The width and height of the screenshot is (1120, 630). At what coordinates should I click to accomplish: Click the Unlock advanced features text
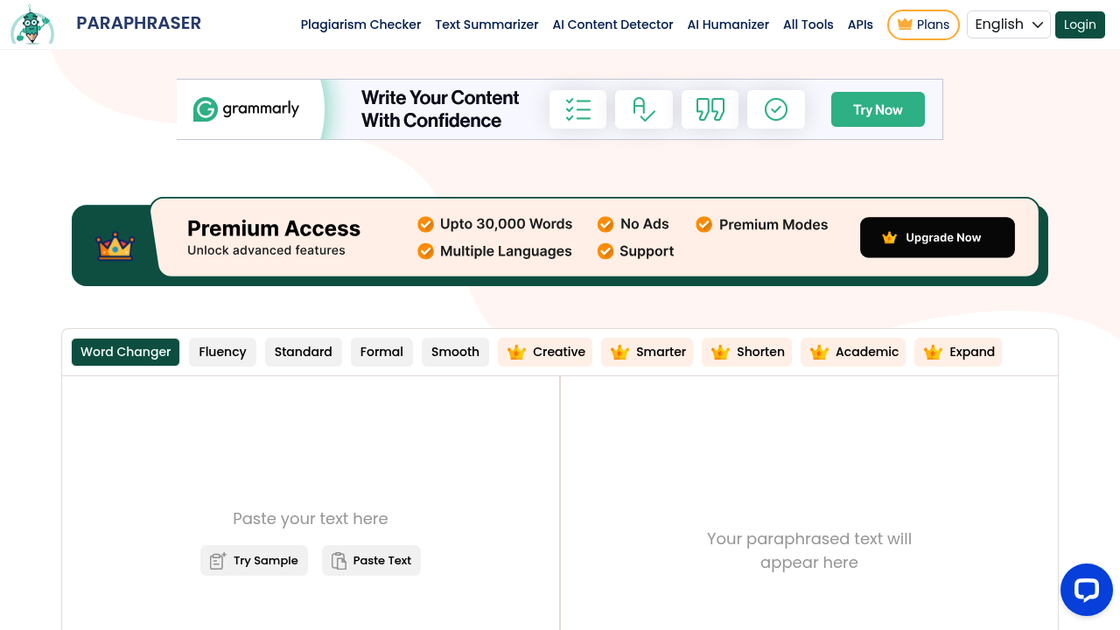click(x=266, y=250)
